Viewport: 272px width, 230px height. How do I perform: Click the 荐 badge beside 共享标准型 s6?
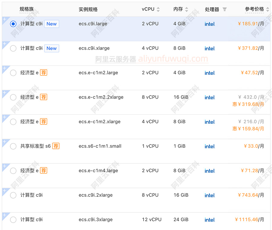tap(56, 146)
